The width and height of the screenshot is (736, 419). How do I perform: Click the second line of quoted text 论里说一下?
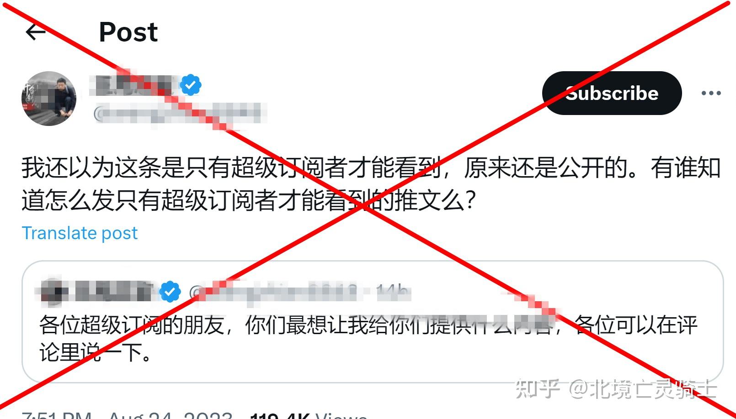pos(95,352)
